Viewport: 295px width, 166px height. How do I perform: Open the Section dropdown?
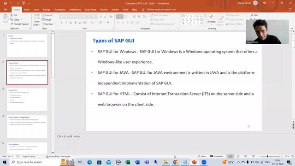point(48,24)
